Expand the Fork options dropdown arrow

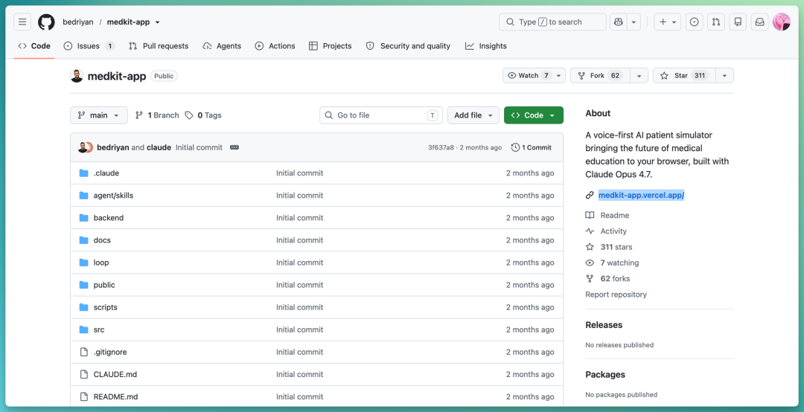[x=639, y=75]
